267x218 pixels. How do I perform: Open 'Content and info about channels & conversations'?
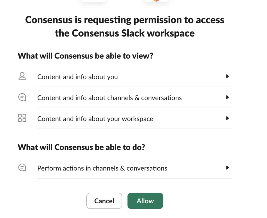tap(109, 98)
